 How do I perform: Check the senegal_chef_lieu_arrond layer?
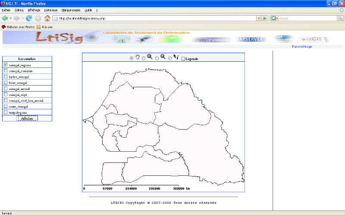[6, 100]
